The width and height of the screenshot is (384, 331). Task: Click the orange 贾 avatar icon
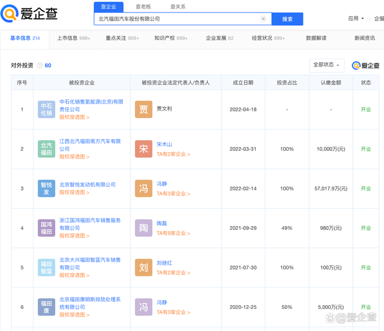[x=143, y=110]
